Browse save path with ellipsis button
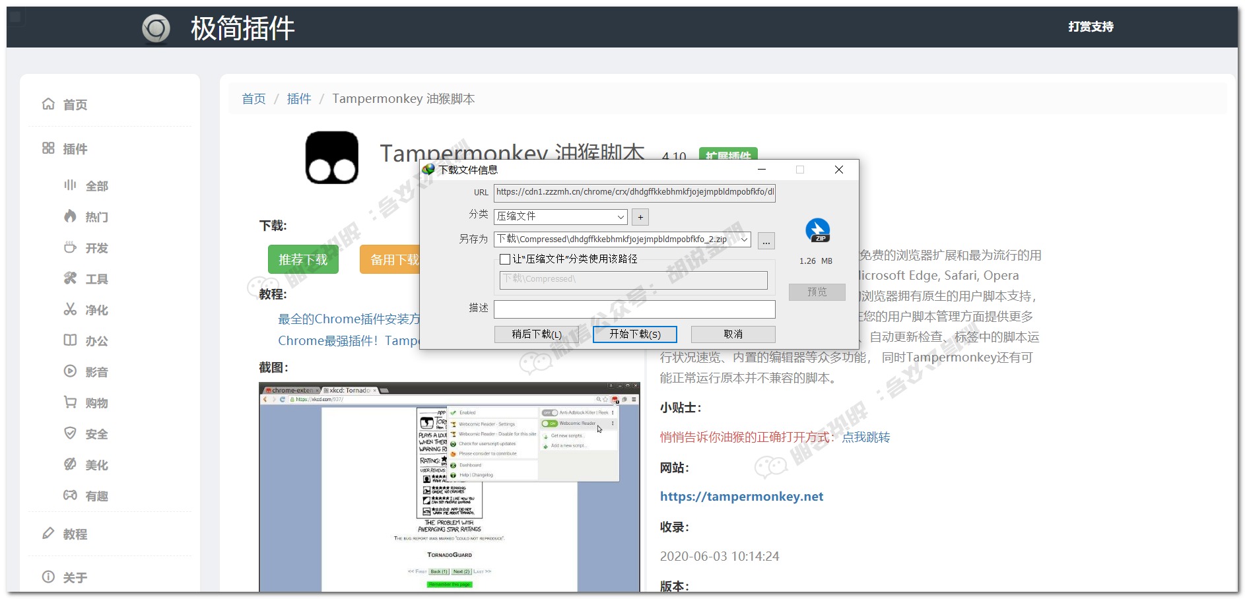The width and height of the screenshot is (1245, 599). click(x=766, y=241)
